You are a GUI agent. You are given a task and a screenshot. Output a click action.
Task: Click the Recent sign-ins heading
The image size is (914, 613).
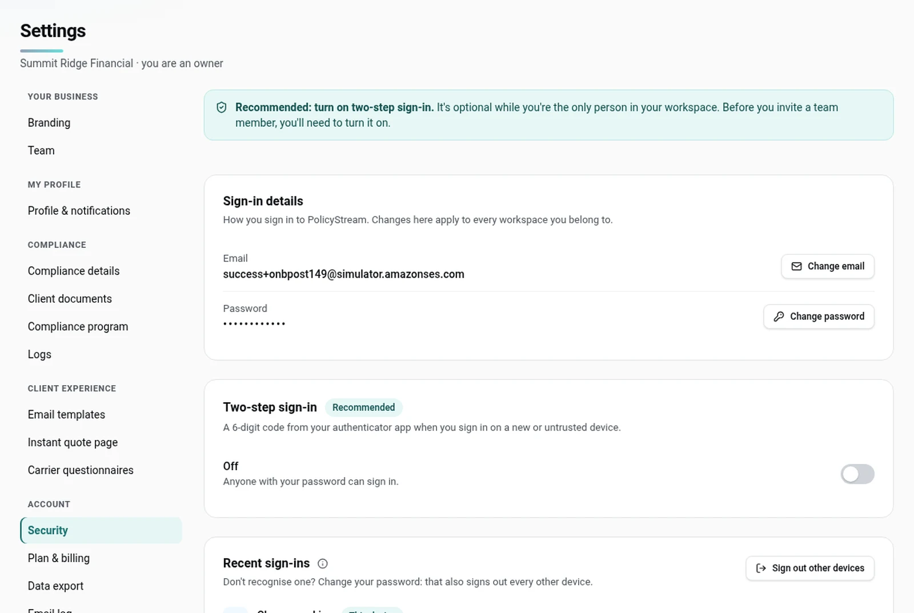pos(266,563)
